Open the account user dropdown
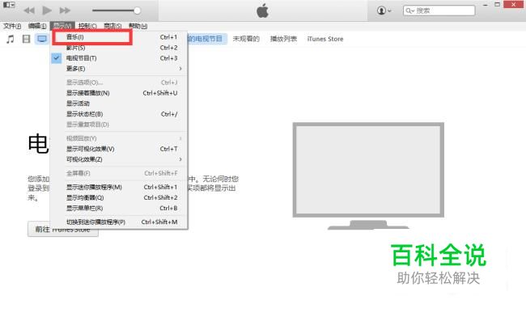 pos(384,11)
